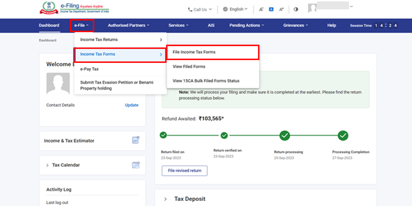
Task: Open the Income & Tax Estimator calculator icon
Action: (x=136, y=141)
